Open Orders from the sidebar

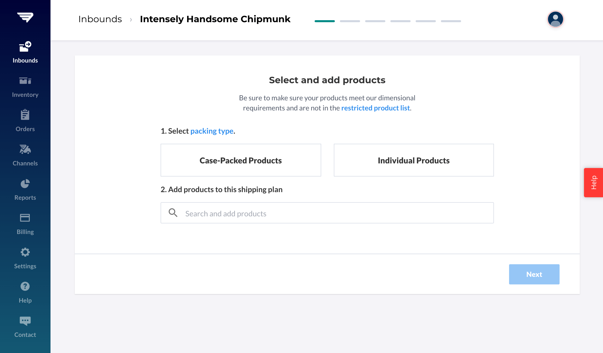[25, 121]
